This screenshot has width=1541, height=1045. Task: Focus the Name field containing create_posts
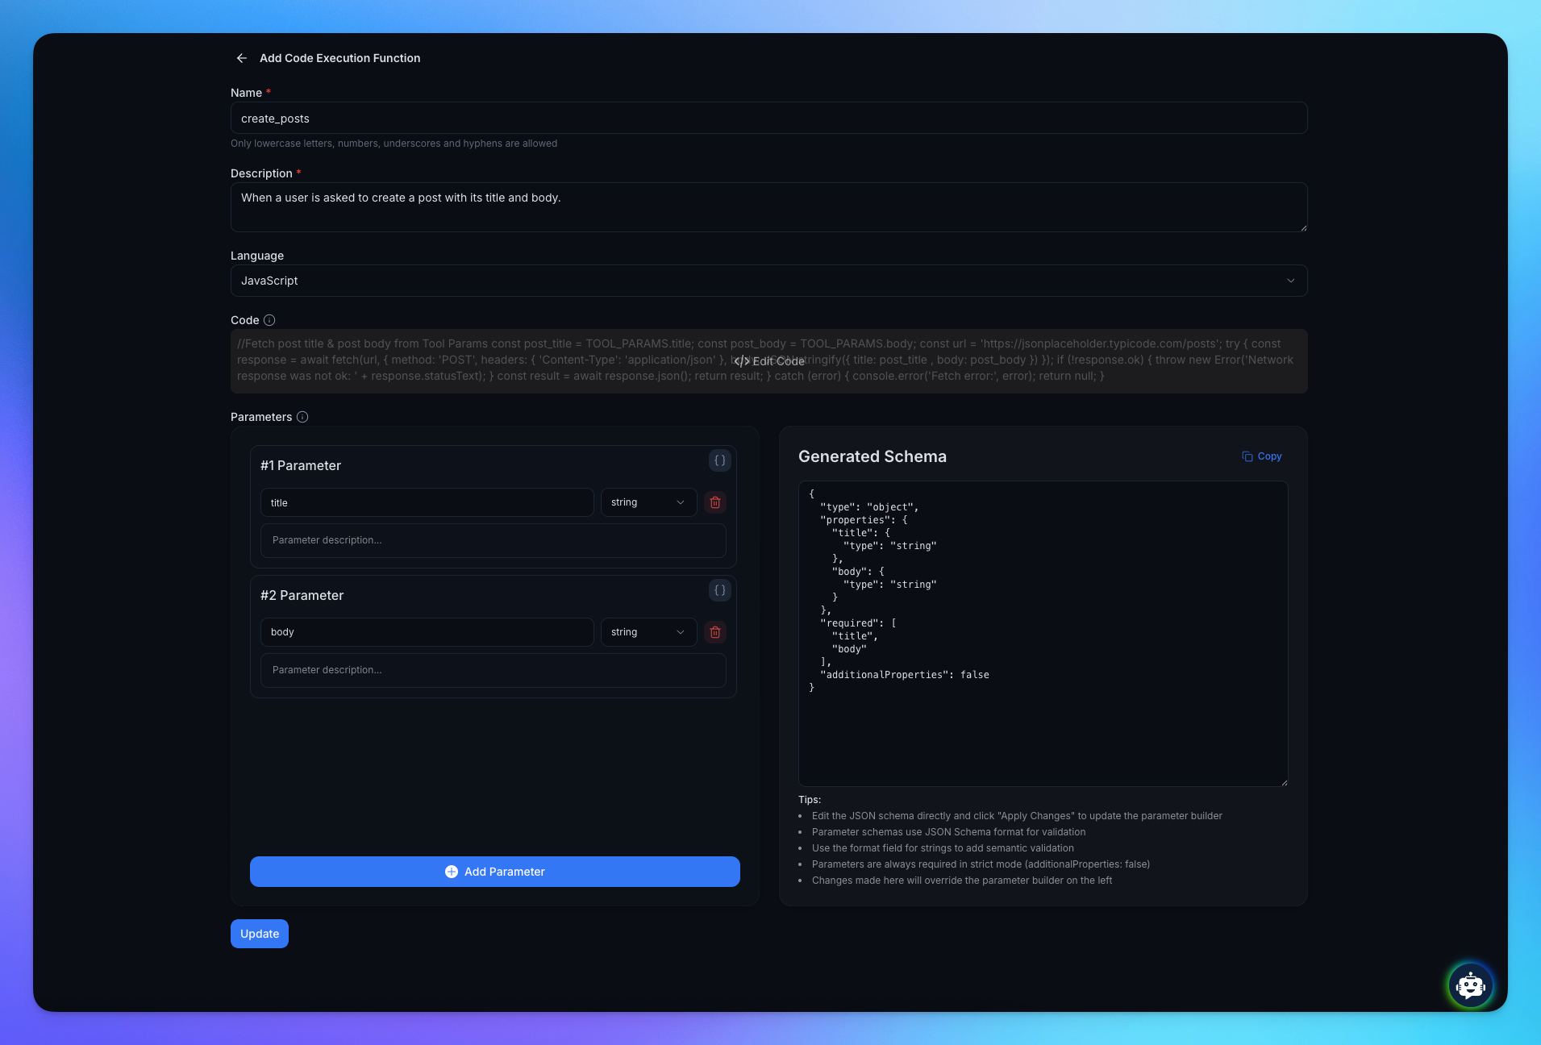[768, 119]
